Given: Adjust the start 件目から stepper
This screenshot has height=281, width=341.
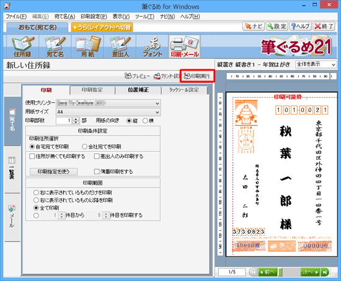Looking at the screenshot, I should (61, 215).
